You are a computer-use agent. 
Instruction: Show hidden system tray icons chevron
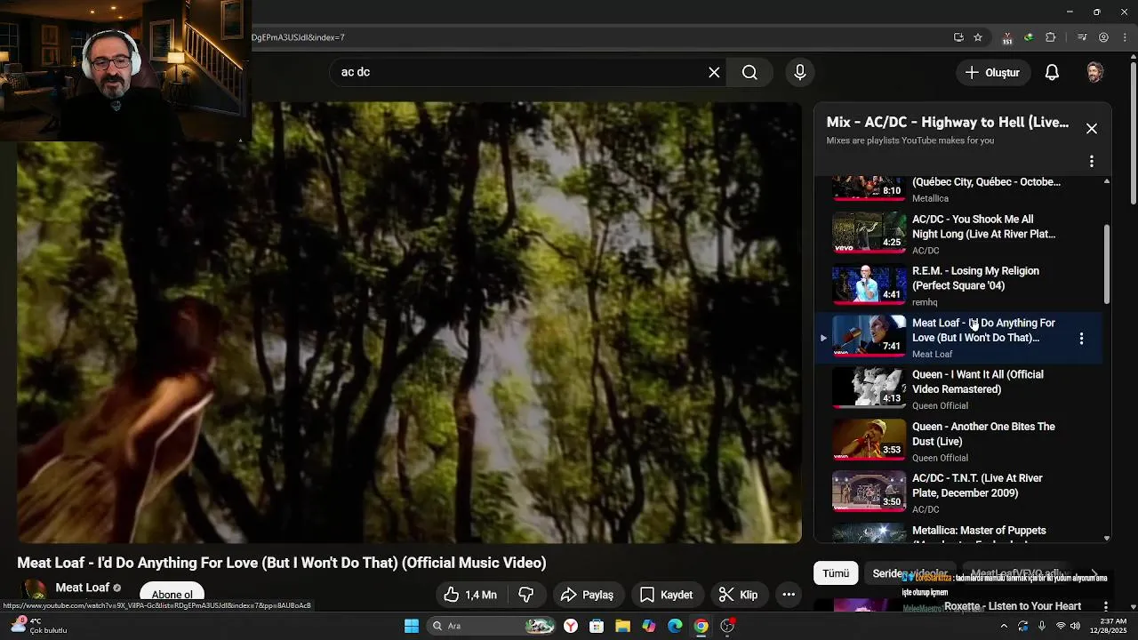(x=1004, y=626)
